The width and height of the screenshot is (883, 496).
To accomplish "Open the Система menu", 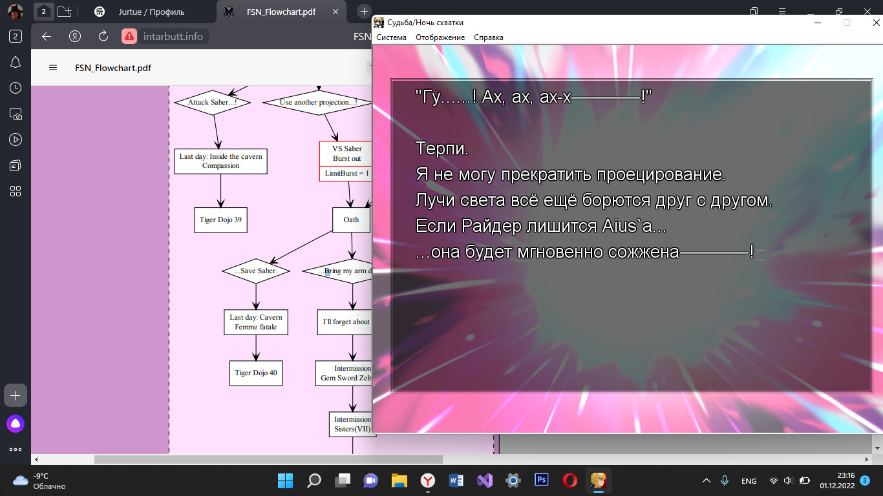I will pos(391,37).
